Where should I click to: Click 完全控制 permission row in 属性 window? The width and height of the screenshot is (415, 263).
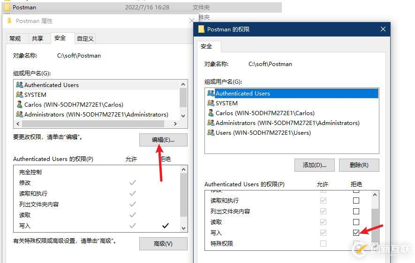click(x=97, y=172)
